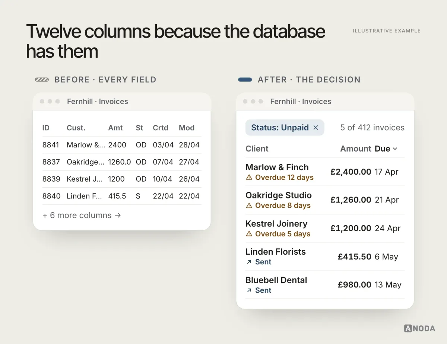Remove the Status: Unpaid filter chip
This screenshot has width=447, height=344.
point(316,128)
